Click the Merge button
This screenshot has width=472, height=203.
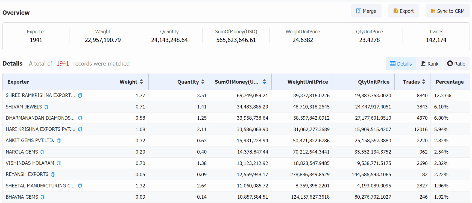coord(366,11)
